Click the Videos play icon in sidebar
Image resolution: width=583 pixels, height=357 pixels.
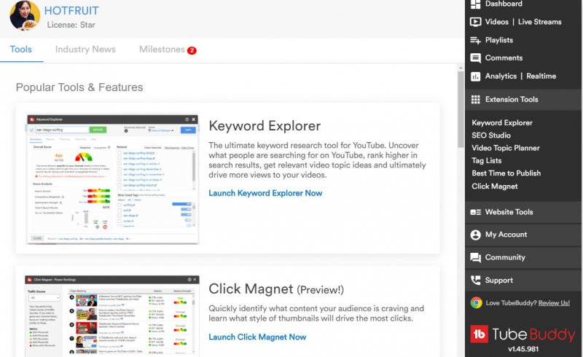[475, 22]
